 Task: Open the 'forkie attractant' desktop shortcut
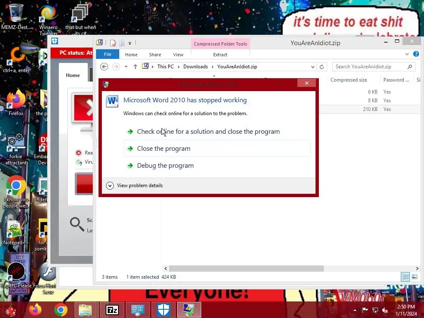16,148
